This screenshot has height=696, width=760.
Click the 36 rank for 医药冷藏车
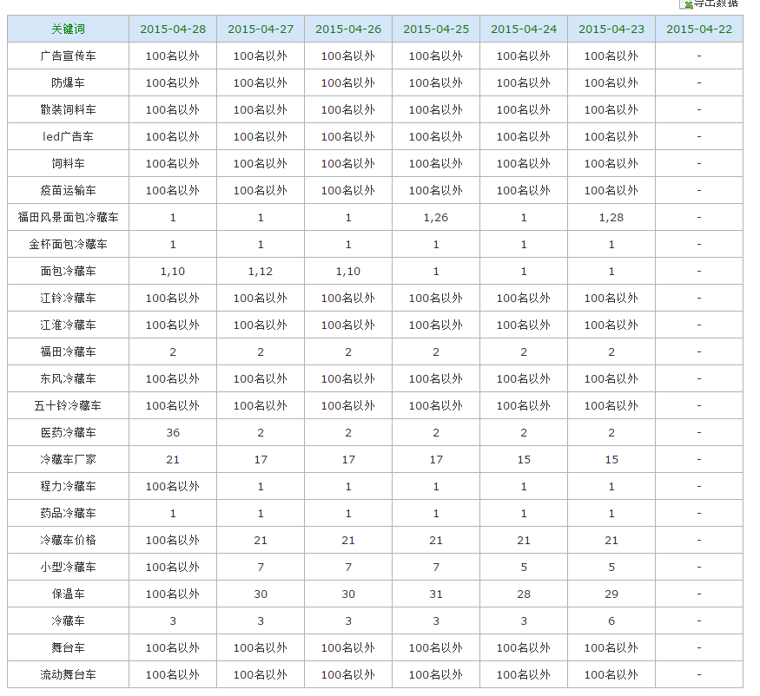(173, 432)
